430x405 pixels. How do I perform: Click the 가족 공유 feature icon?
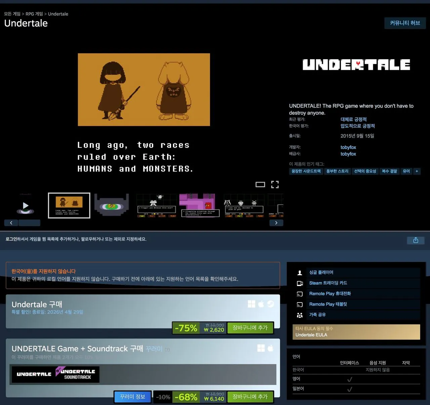300,315
